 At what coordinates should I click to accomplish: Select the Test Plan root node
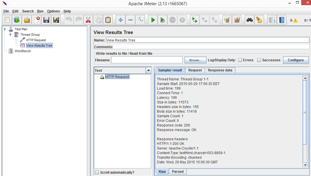pos(21,29)
